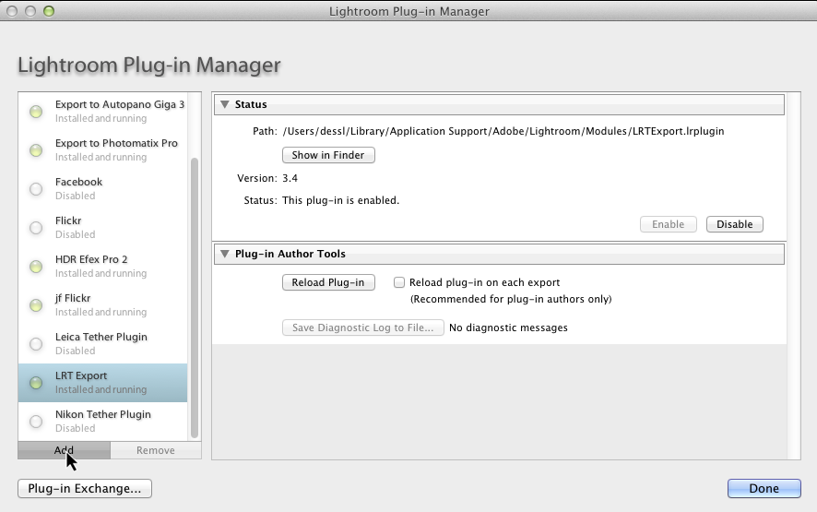Click the Disable button
The width and height of the screenshot is (817, 512).
click(x=735, y=224)
